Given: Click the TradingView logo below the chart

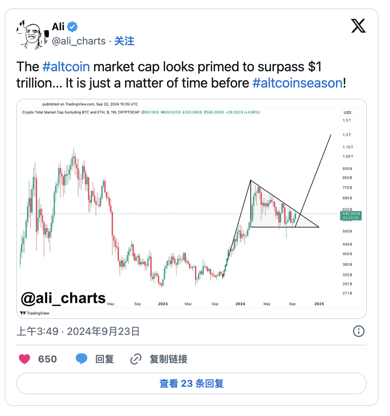Looking at the screenshot, I should 35,313.
